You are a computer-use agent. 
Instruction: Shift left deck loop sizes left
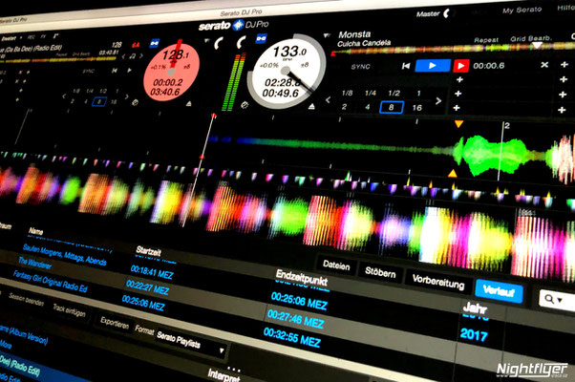(64, 96)
